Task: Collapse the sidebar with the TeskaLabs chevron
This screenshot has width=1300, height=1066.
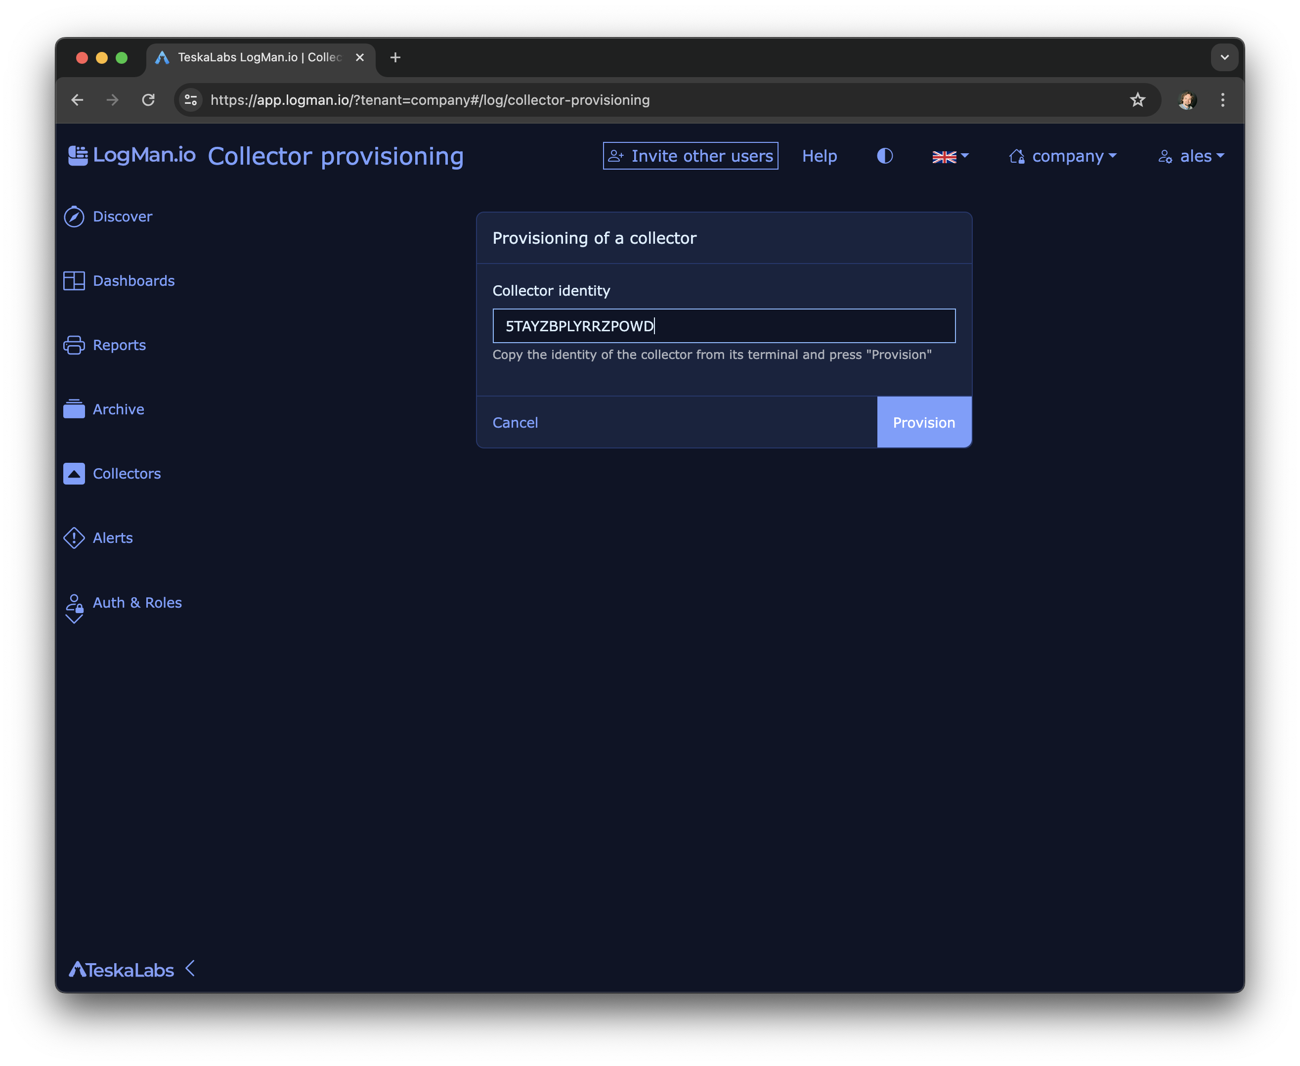Action: tap(190, 969)
